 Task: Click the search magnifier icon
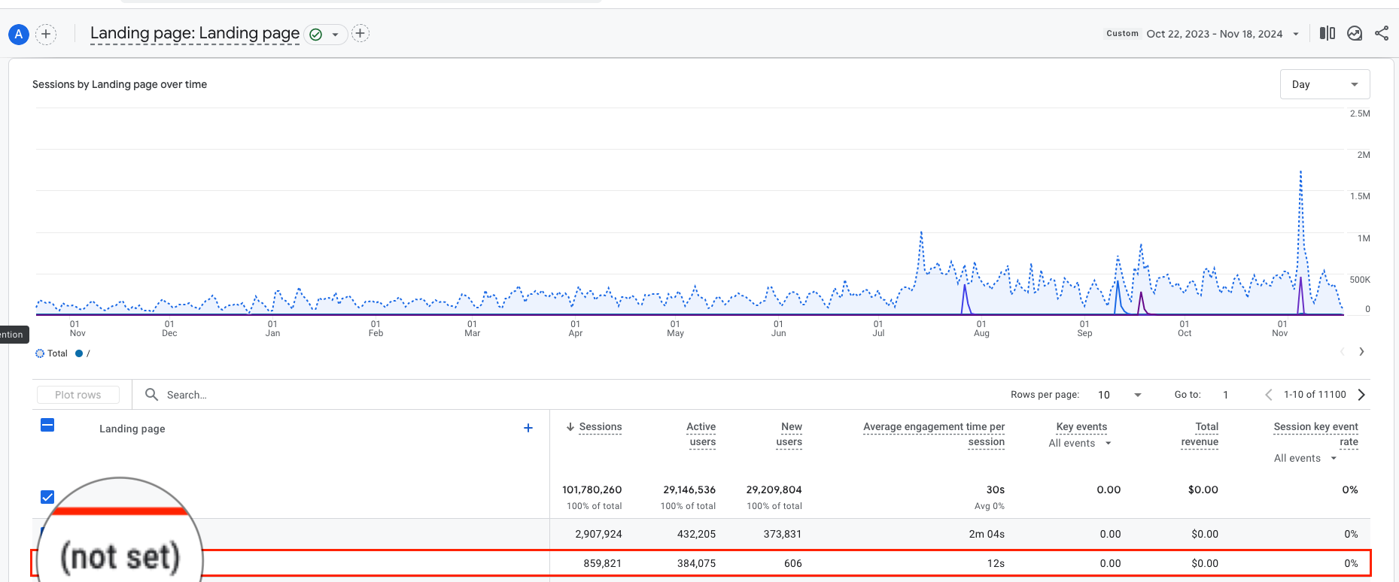[x=151, y=395]
